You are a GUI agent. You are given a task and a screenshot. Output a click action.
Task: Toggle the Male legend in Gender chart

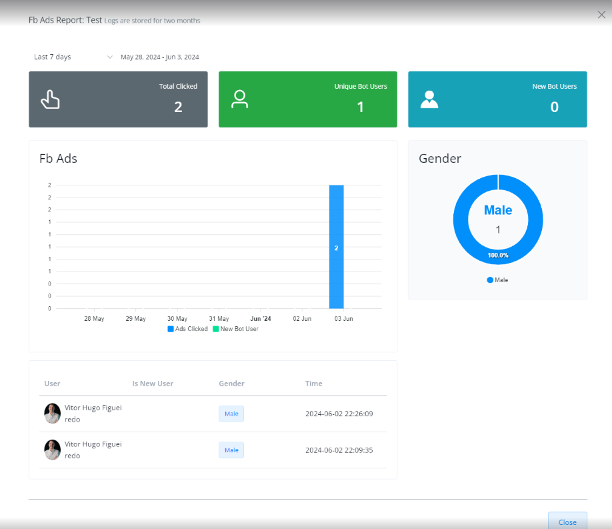tap(497, 280)
